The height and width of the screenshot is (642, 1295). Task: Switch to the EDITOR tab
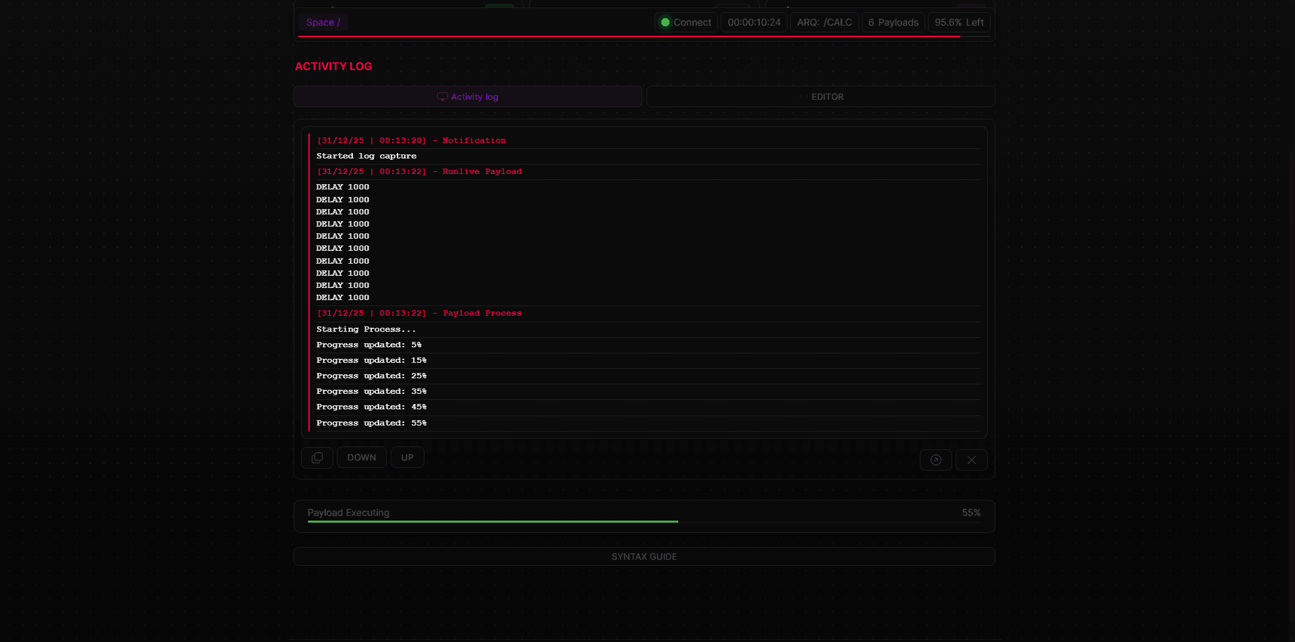820,96
